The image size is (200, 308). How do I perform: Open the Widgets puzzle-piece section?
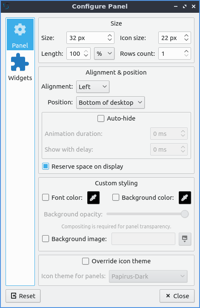coord(20,67)
